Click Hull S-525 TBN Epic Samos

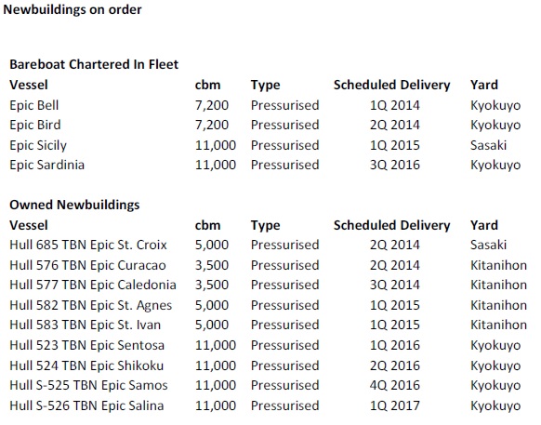coord(88,385)
